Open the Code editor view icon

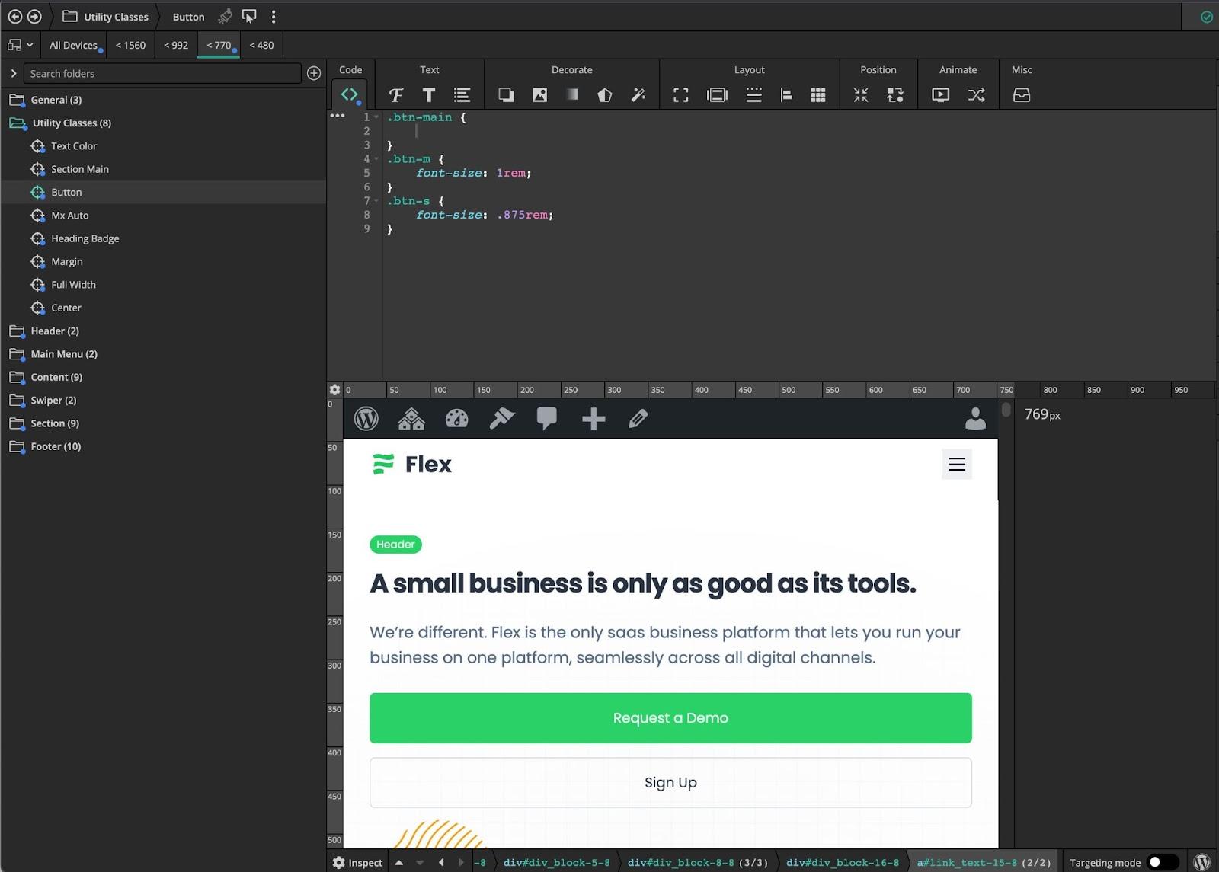tap(349, 94)
